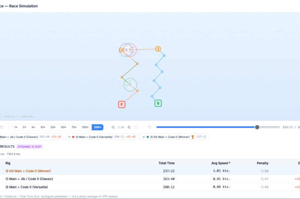Toggle the labels tag icon

tap(150, 127)
